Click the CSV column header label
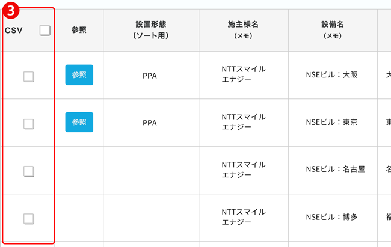Image resolution: width=391 pixels, height=247 pixels. pyautogui.click(x=14, y=31)
